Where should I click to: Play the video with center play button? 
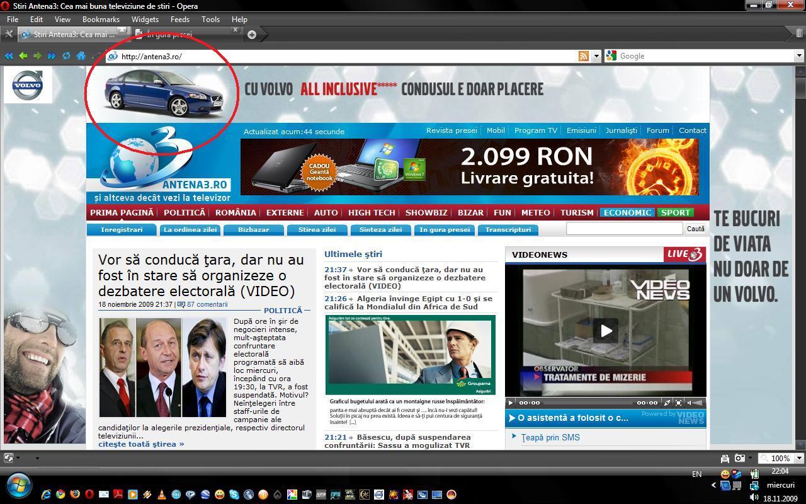pos(606,330)
